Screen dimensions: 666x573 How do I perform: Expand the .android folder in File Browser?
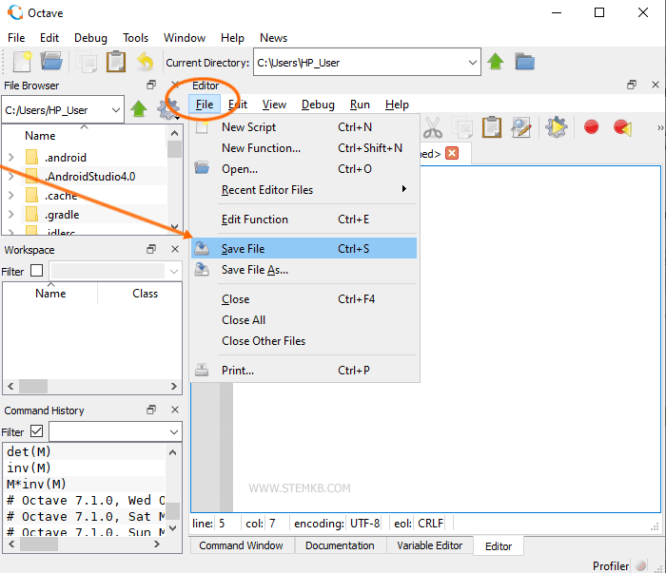pyautogui.click(x=10, y=158)
